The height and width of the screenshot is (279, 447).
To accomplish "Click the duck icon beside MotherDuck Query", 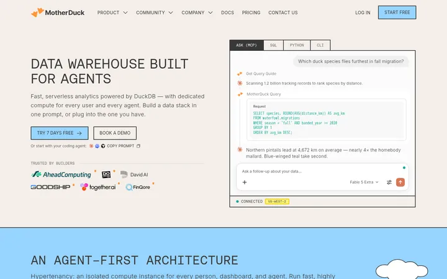I will (240, 94).
